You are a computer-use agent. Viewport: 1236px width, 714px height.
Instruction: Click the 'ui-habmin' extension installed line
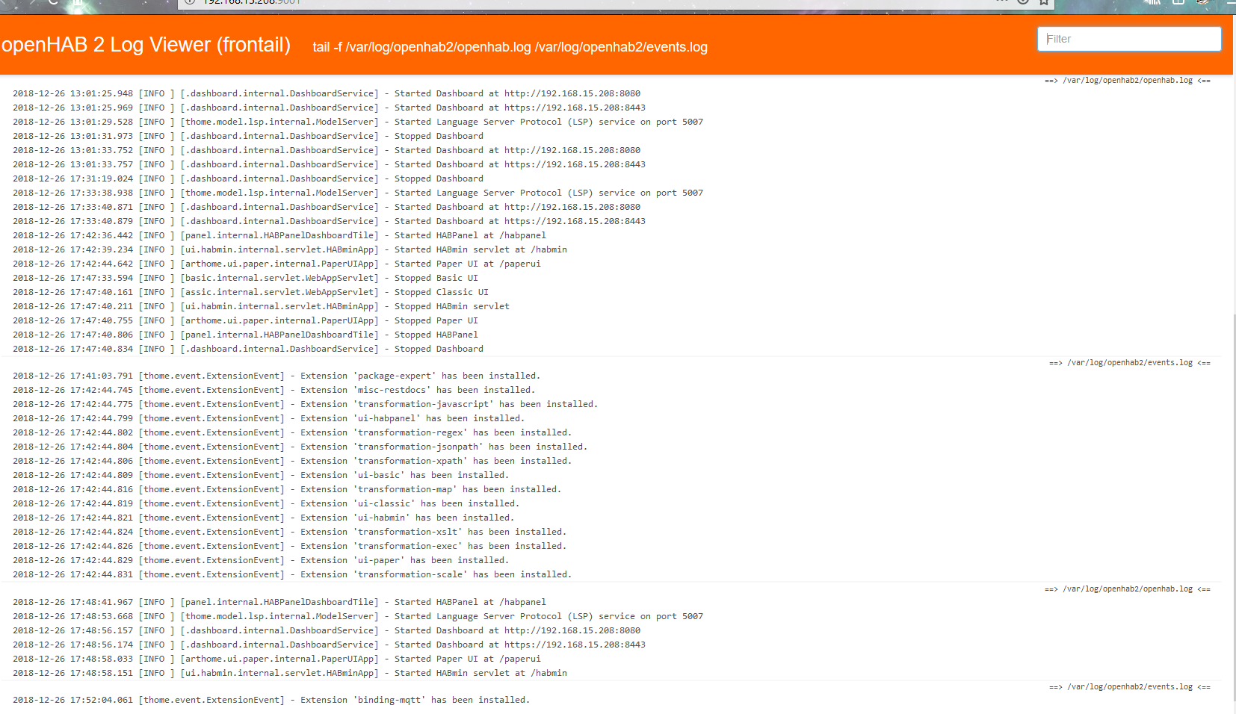(x=263, y=518)
